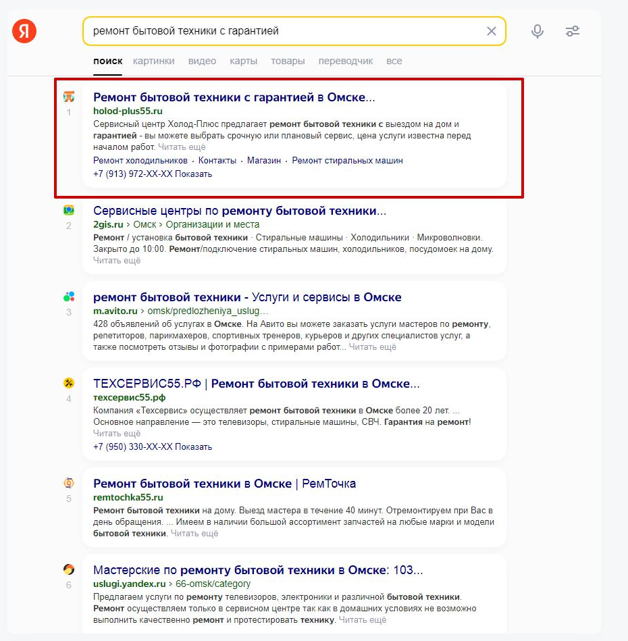Screen dimensions: 628x641
Task: Clear the search query with X icon
Action: [491, 31]
